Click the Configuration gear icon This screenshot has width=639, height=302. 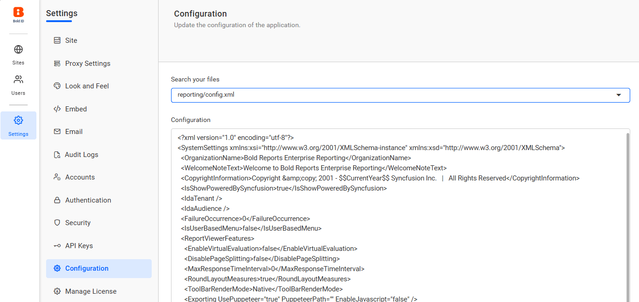[x=57, y=268]
